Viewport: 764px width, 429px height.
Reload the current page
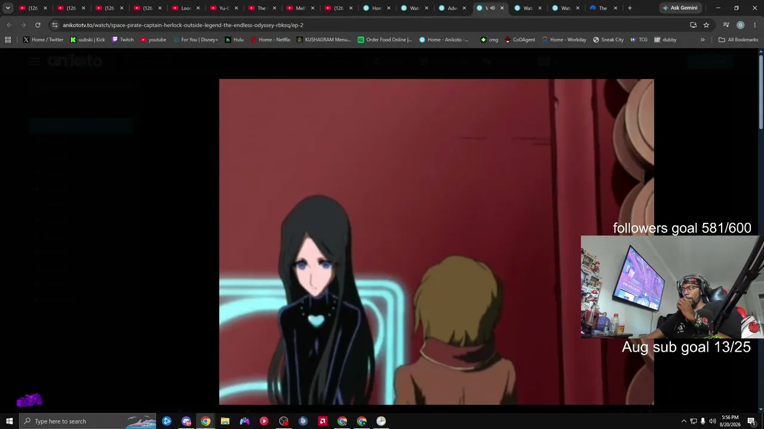(38, 25)
